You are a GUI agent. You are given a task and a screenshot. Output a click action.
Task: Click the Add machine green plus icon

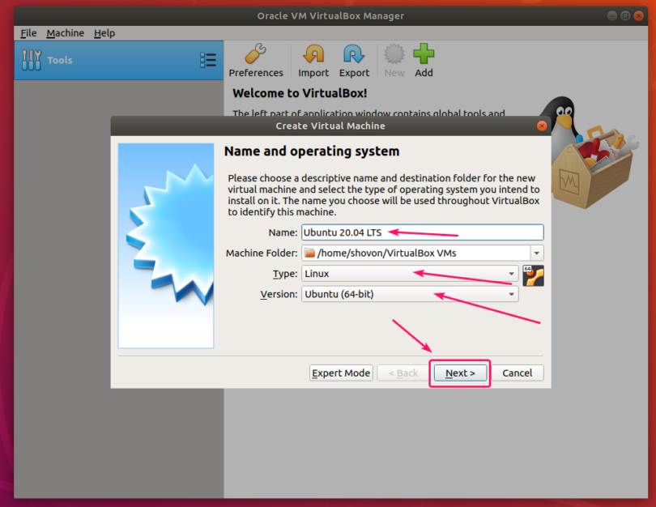pos(424,53)
